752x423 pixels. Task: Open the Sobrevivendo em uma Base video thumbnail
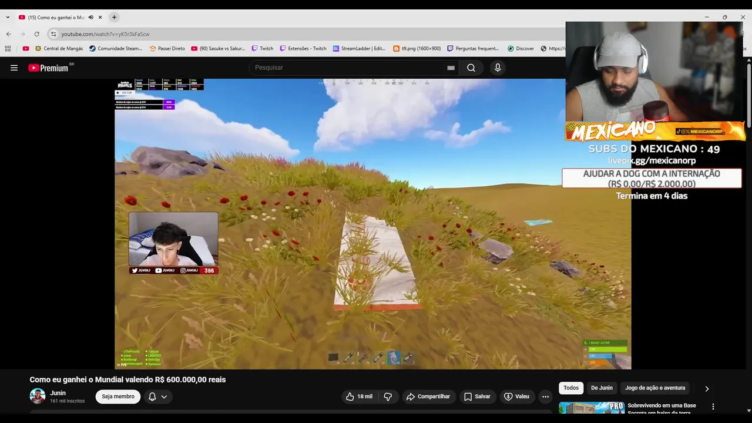(x=591, y=408)
